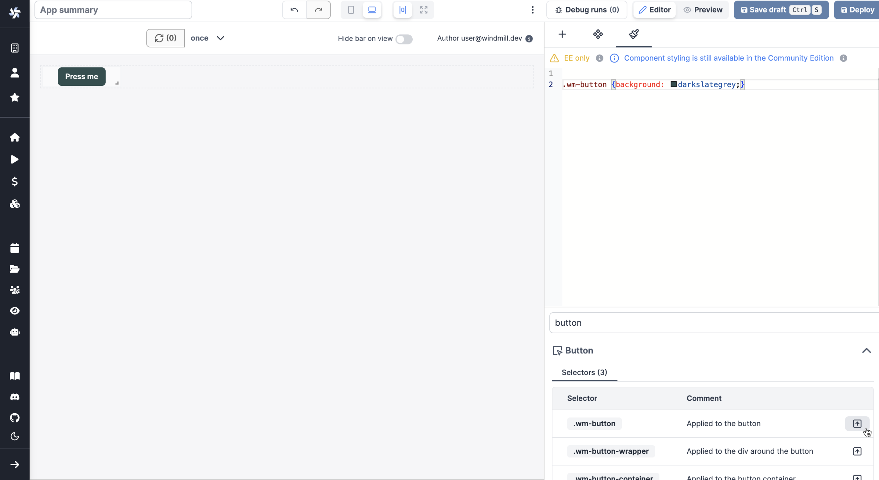Toggle dark mode moon icon
Viewport: 879px width, 480px height.
tap(15, 436)
